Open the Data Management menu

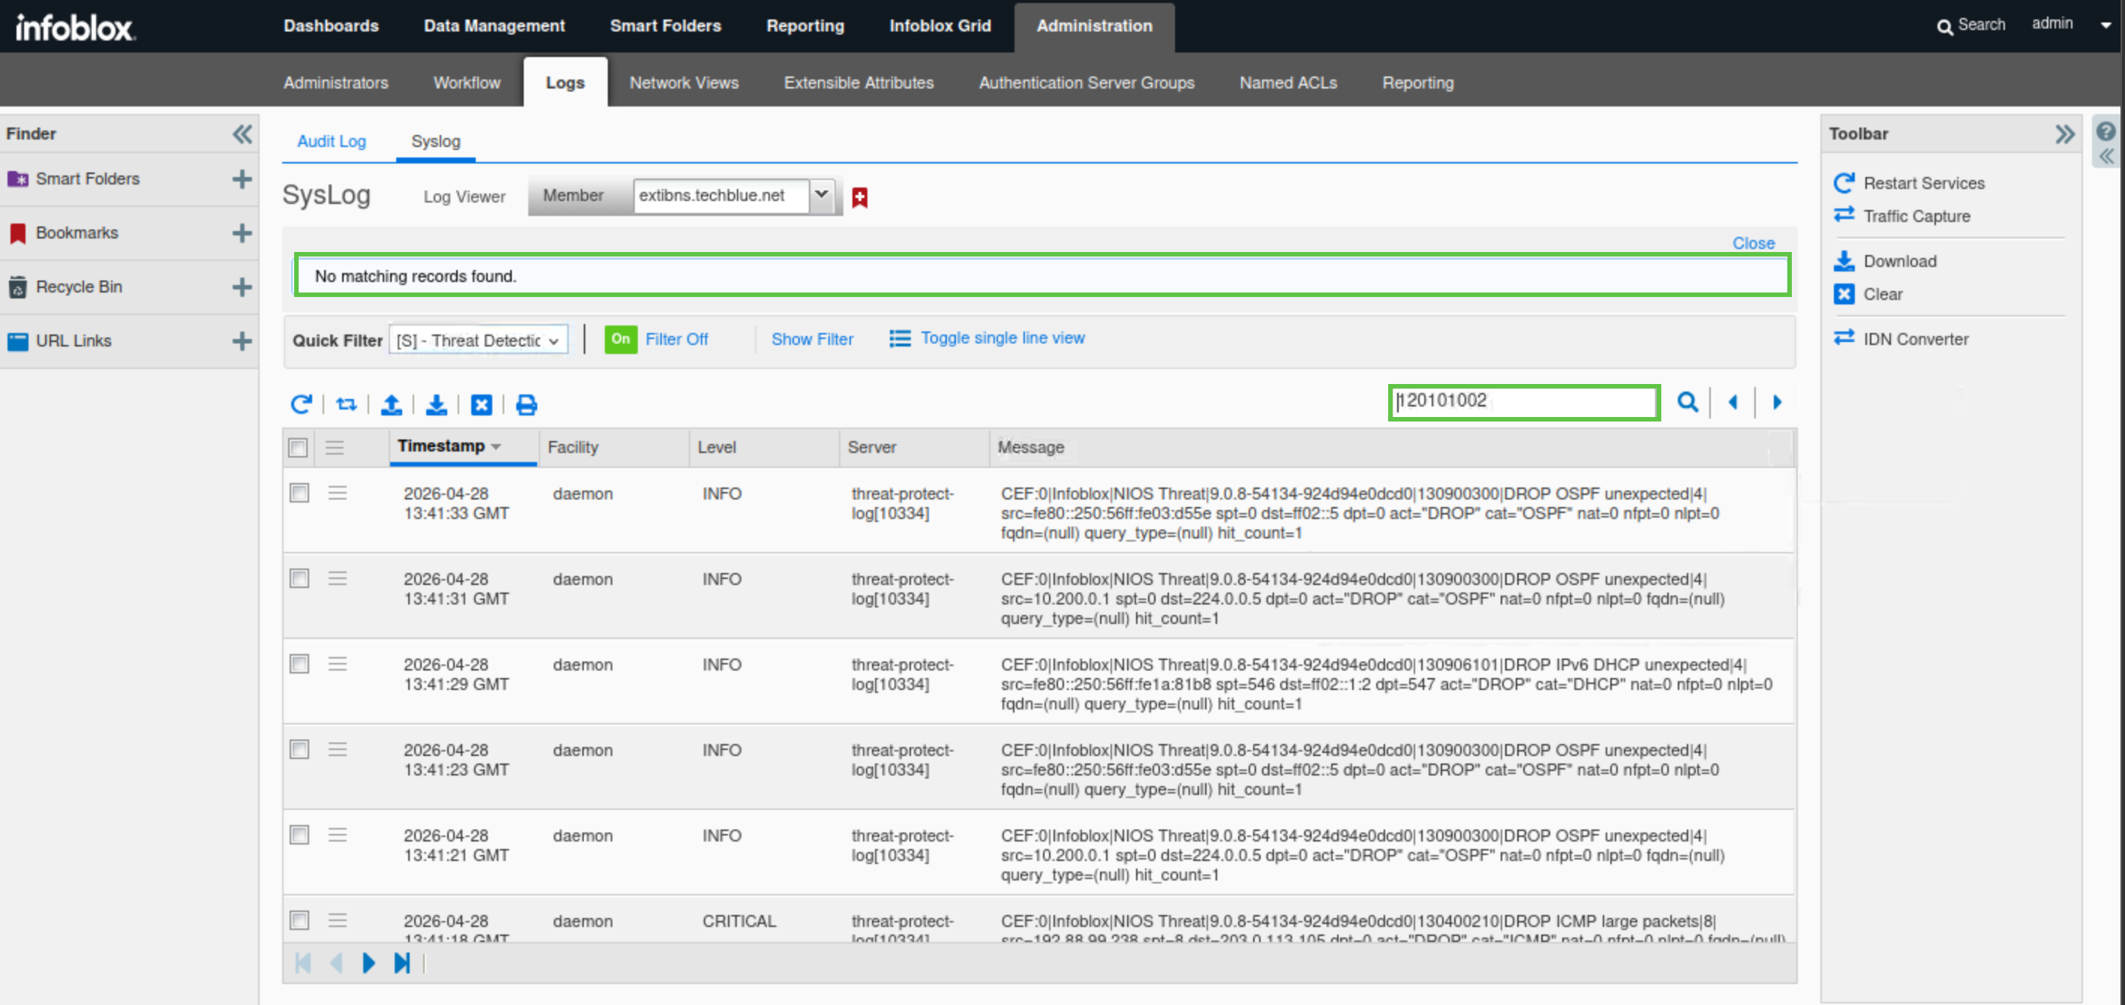[x=494, y=25]
